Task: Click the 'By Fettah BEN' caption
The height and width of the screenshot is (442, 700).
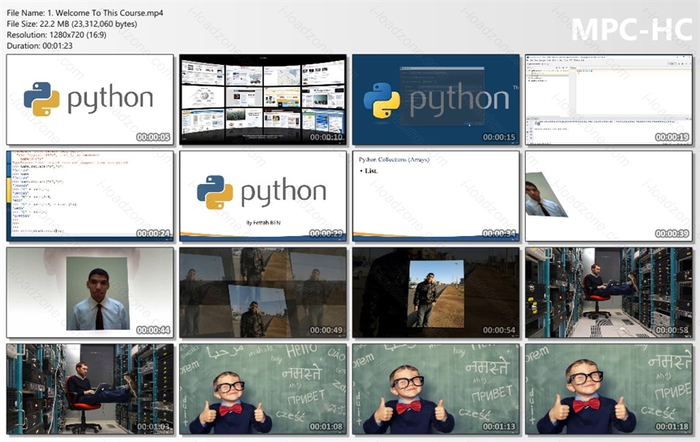Action: [263, 222]
